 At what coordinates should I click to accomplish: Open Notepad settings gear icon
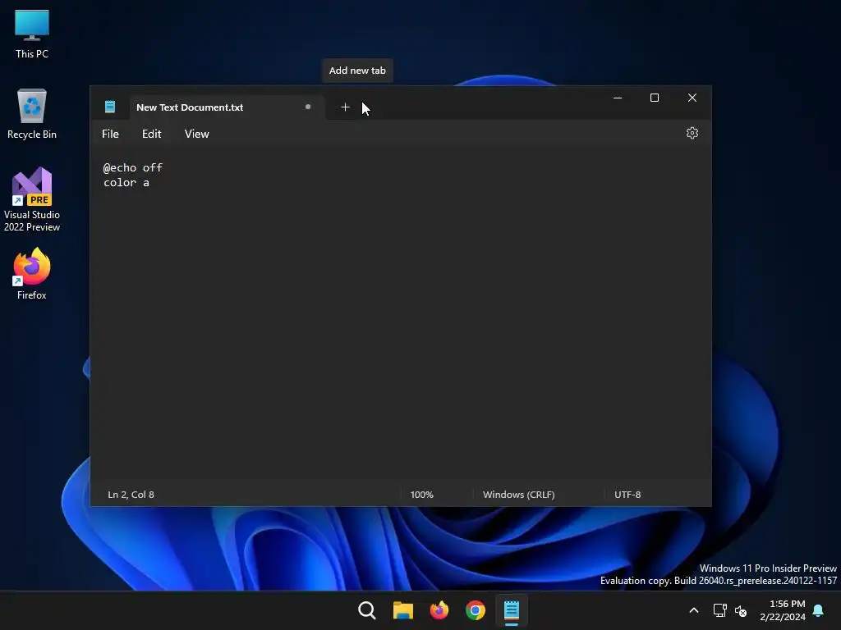point(692,134)
